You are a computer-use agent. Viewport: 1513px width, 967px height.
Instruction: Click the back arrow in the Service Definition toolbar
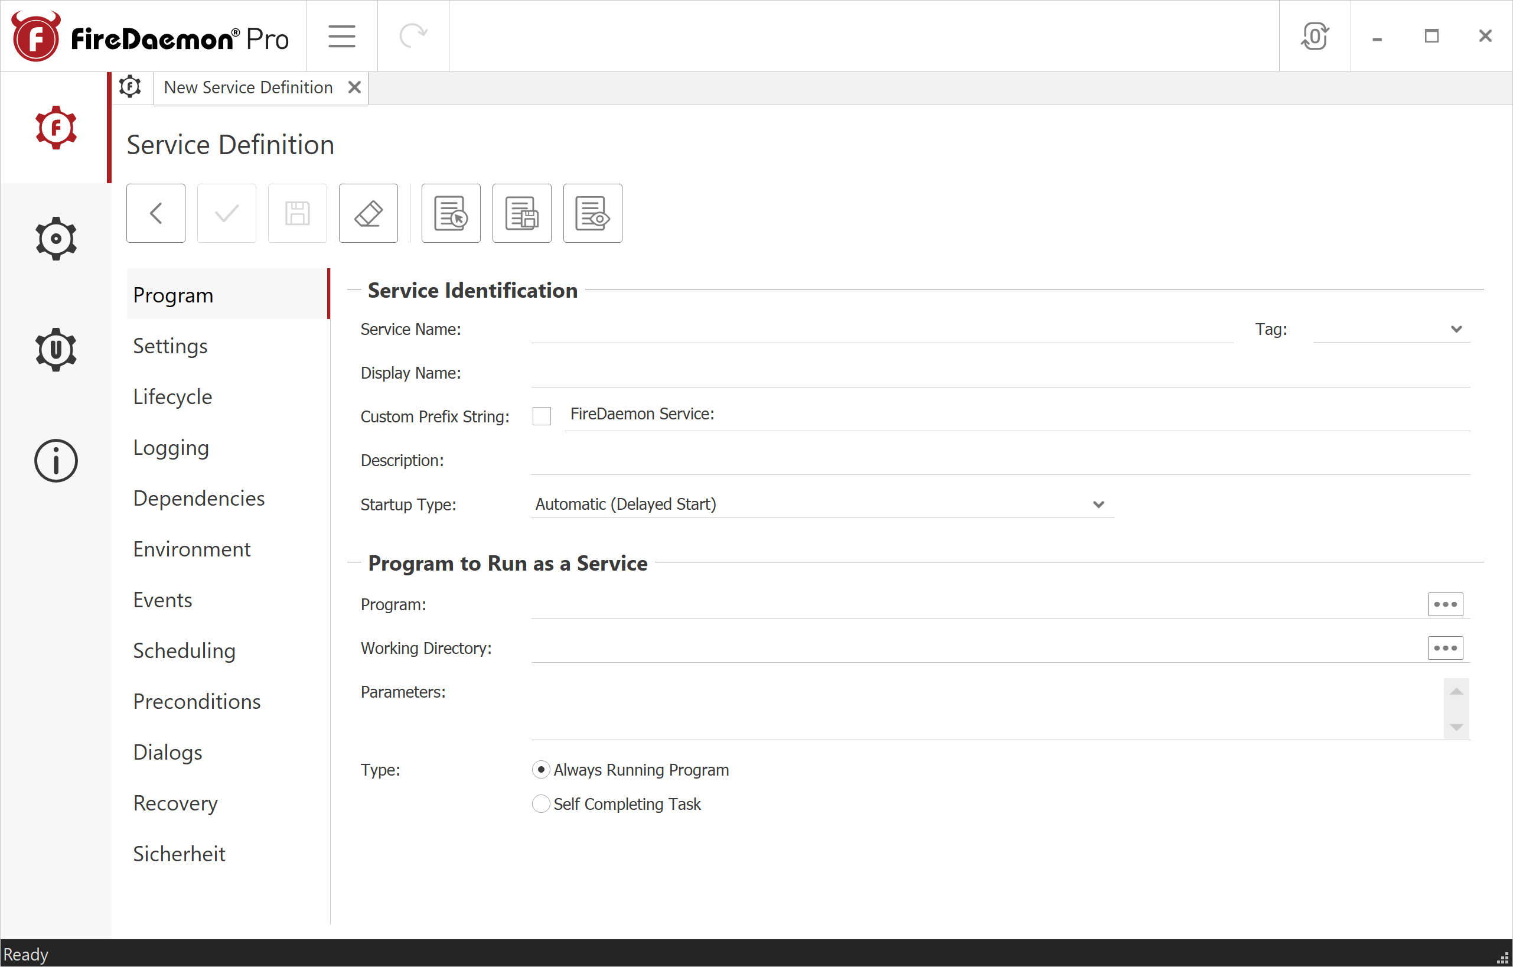pyautogui.click(x=155, y=213)
